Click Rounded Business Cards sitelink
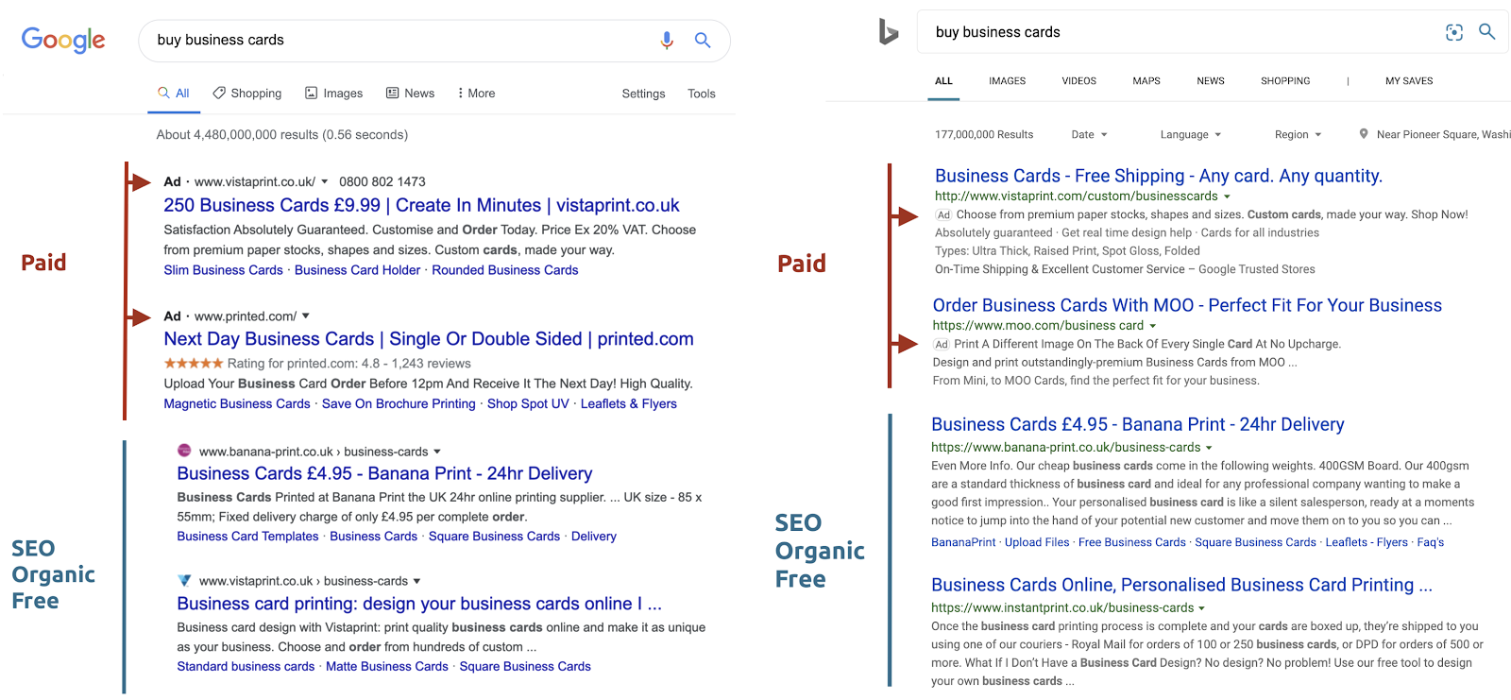 coord(505,270)
